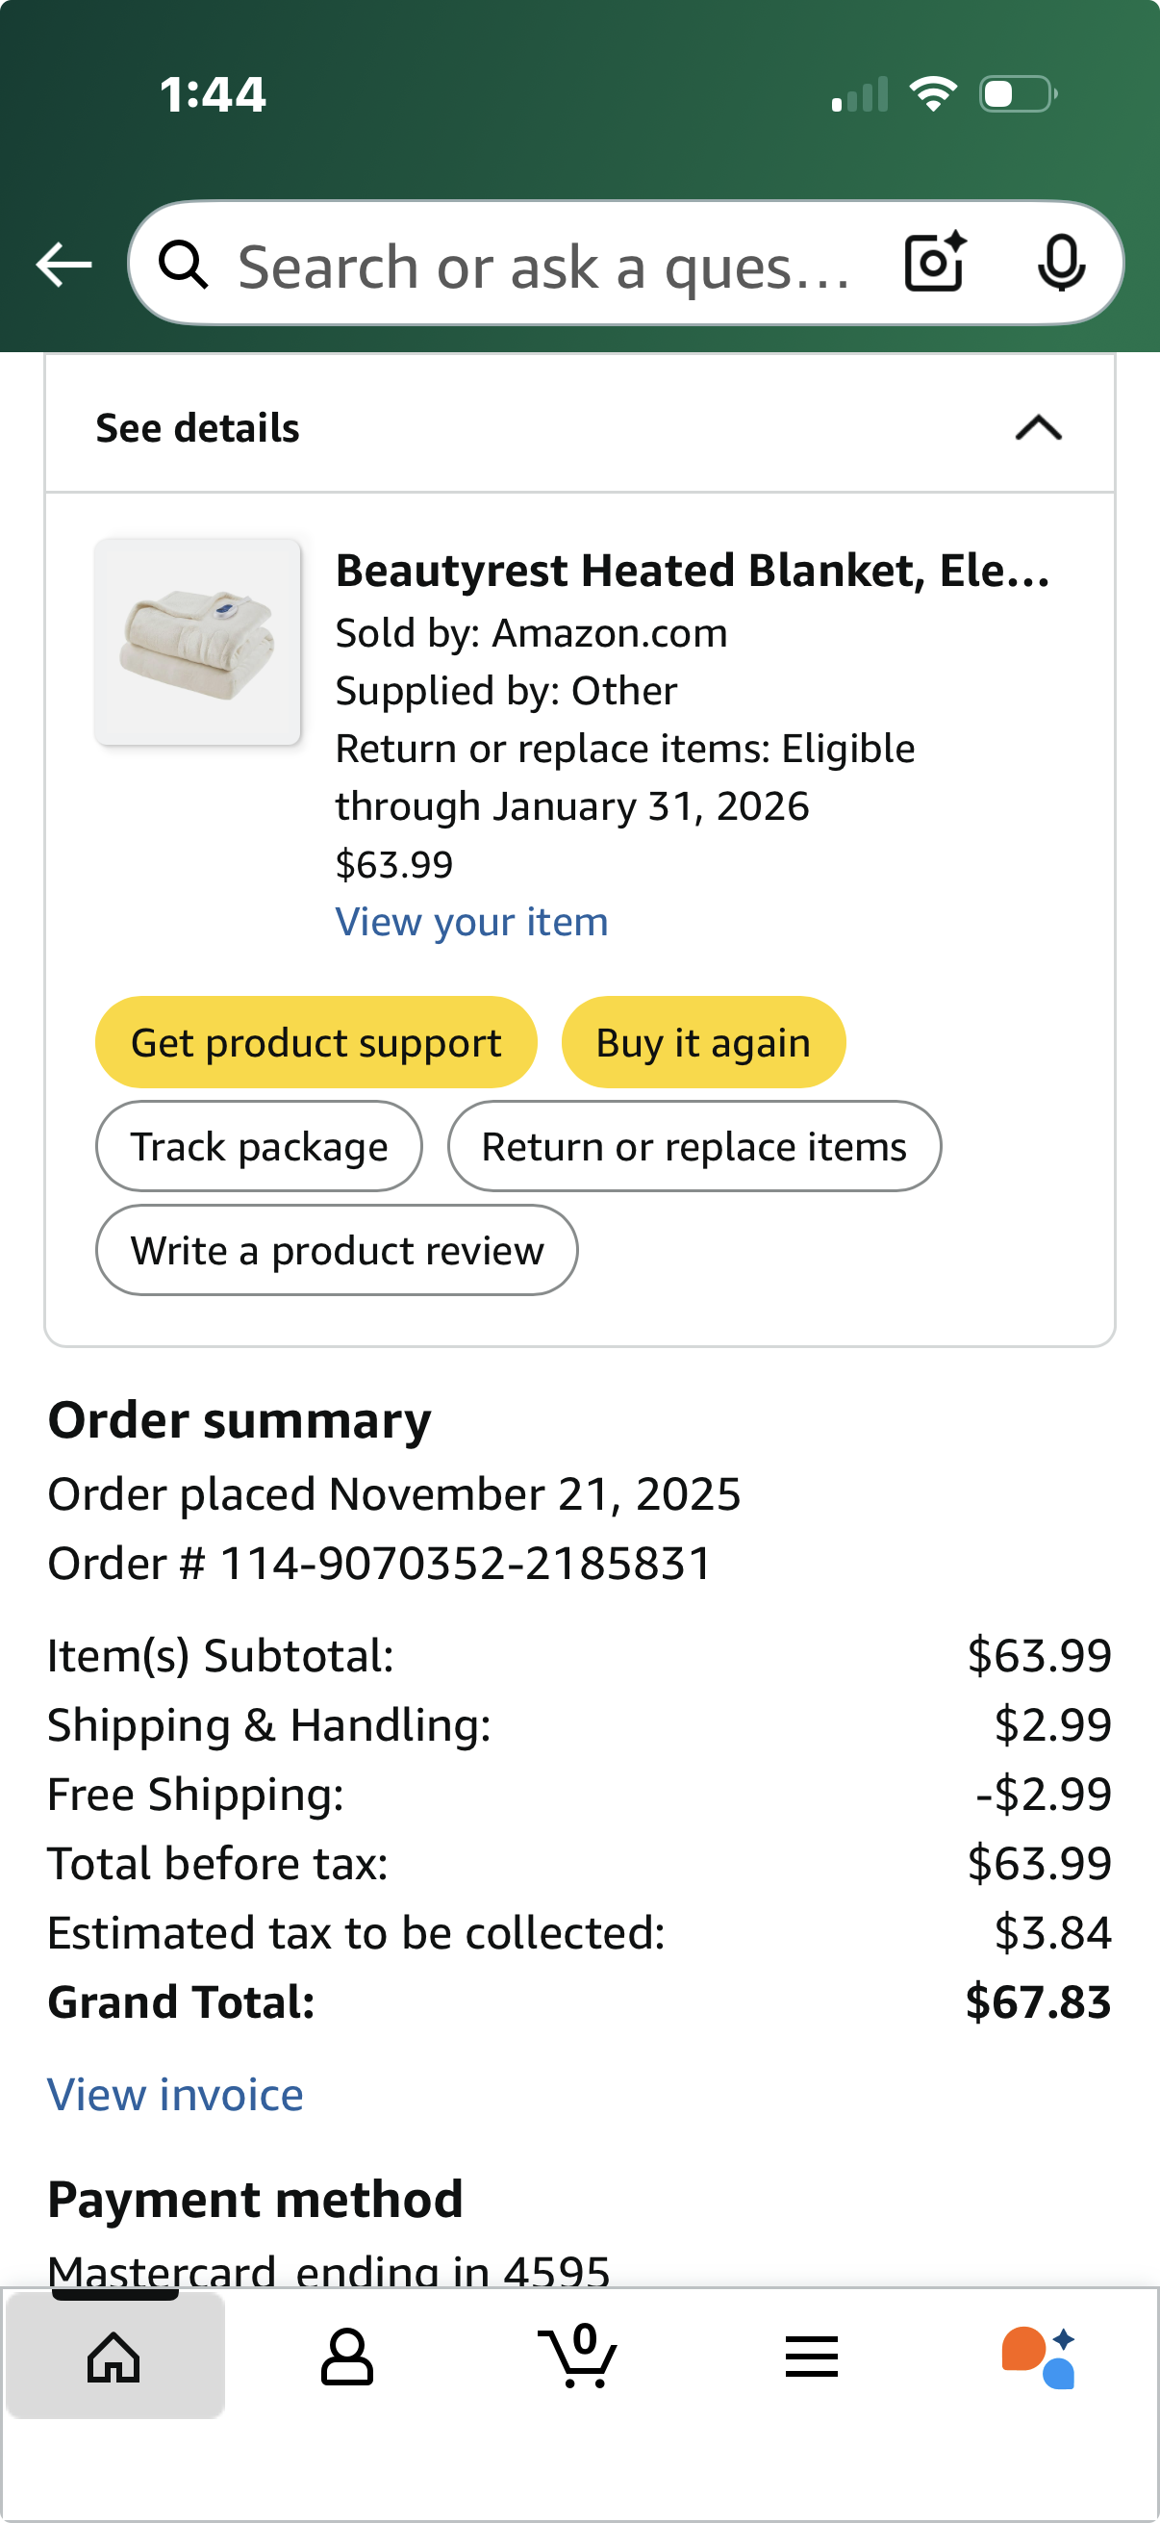The image size is (1160, 2523).
Task: Choose Return or replace items
Action: [694, 1146]
